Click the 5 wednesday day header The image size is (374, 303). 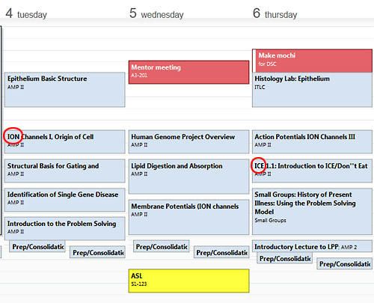click(156, 13)
